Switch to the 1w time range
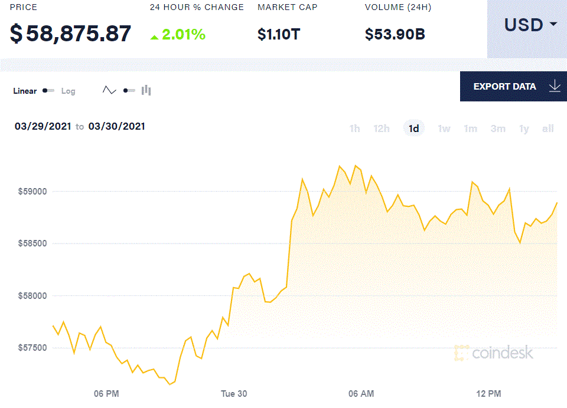 (x=444, y=128)
